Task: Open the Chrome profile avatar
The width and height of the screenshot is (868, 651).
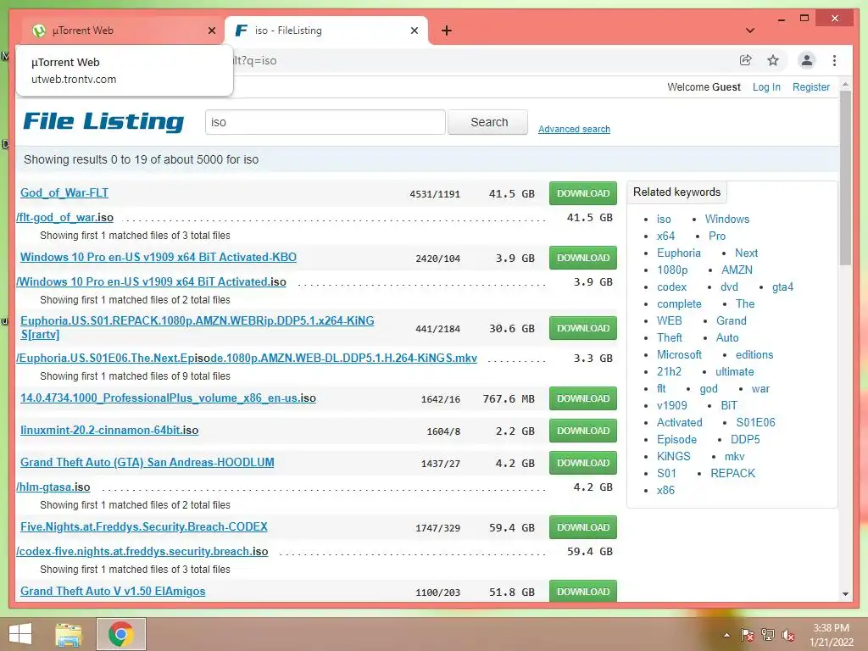Action: 807,60
